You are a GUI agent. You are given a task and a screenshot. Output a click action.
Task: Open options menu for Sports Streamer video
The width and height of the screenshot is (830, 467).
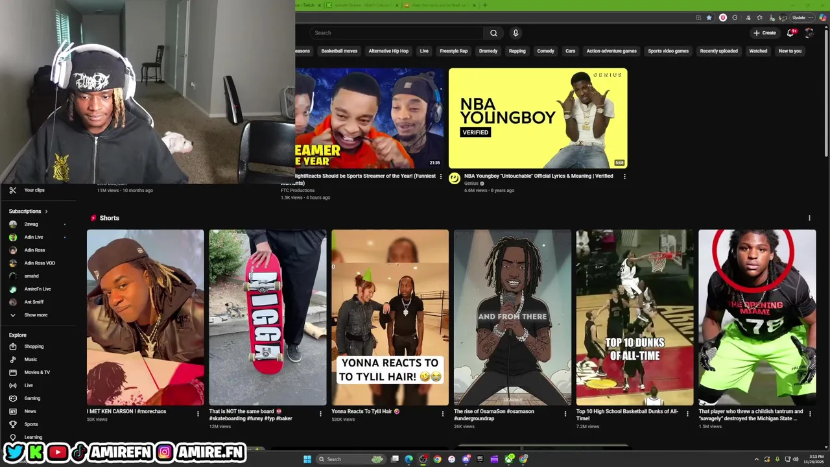point(441,176)
